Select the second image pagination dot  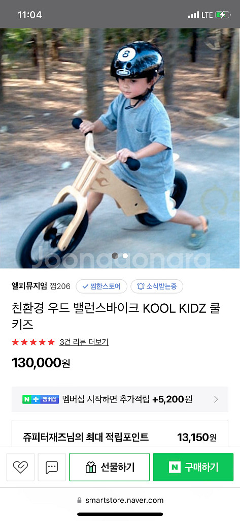[x=125, y=255]
